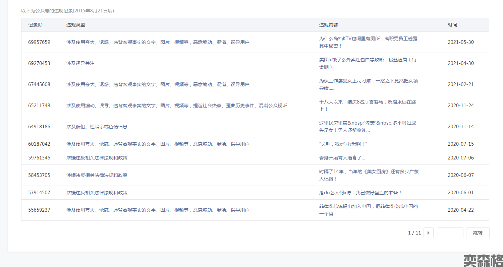This screenshot has width=503, height=267.
Task: Click the 涉及诱导关注 violation type
Action: coord(80,63)
